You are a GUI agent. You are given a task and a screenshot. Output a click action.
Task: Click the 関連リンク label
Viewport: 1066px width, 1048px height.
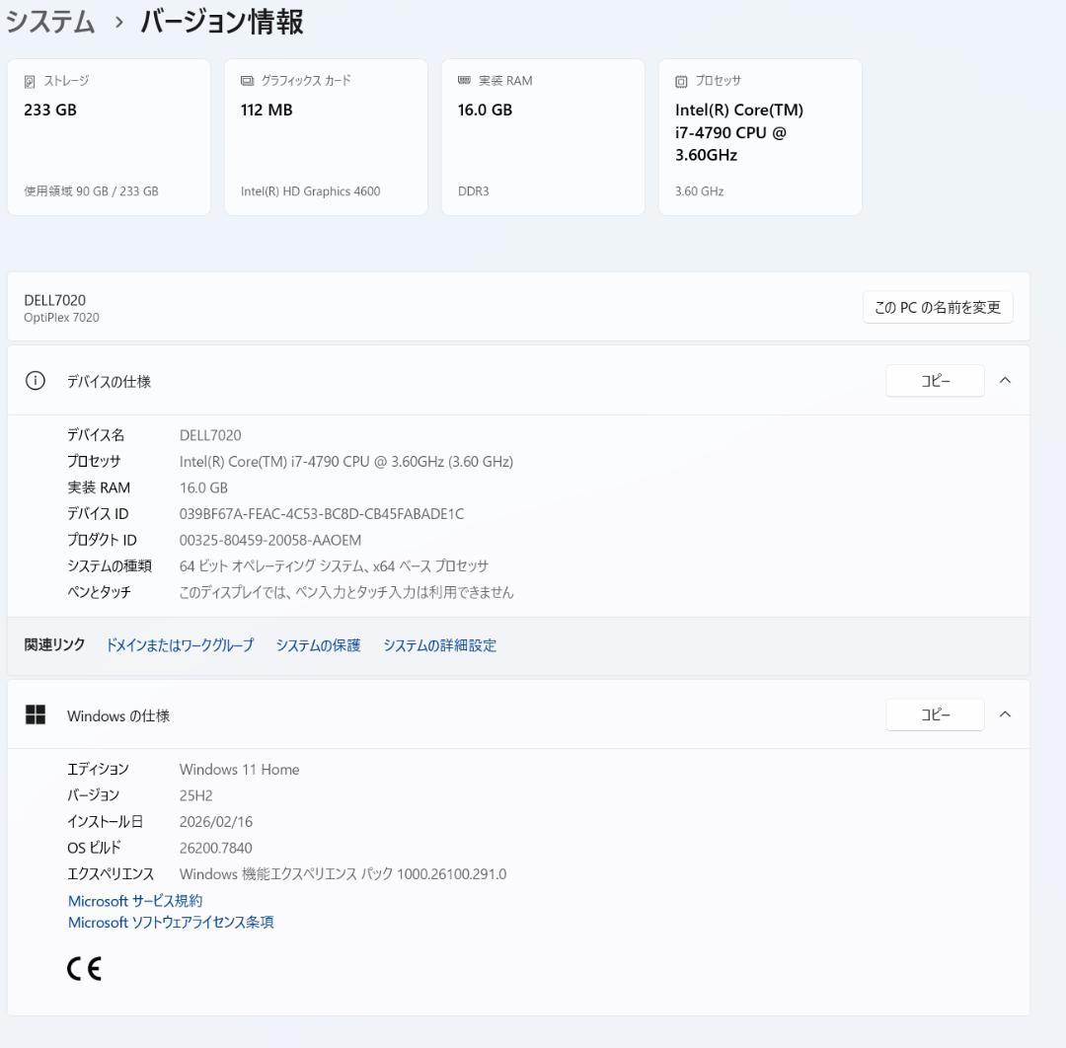point(54,644)
